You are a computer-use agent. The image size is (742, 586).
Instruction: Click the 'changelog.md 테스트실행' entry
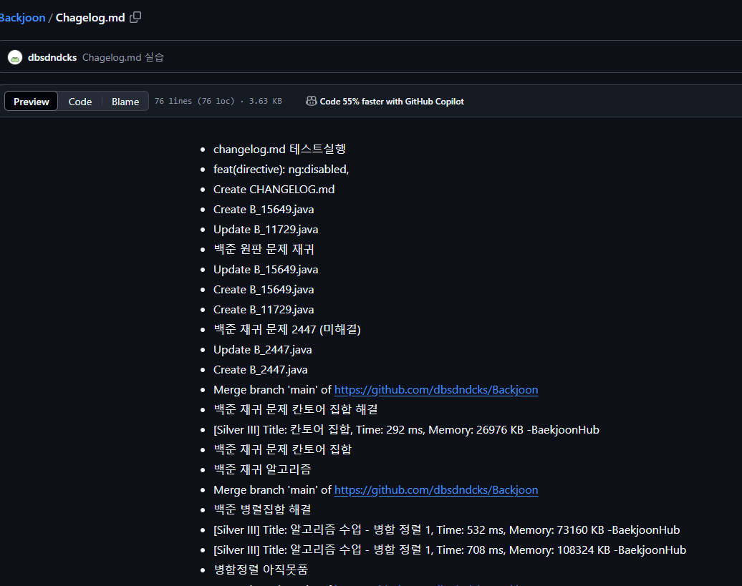click(279, 149)
